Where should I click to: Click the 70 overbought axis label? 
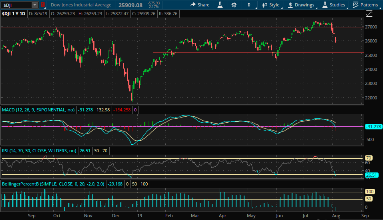pos(369,158)
